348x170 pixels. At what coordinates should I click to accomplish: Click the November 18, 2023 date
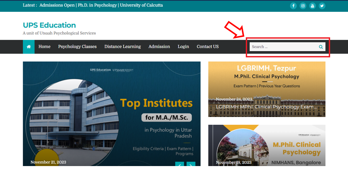(234, 162)
